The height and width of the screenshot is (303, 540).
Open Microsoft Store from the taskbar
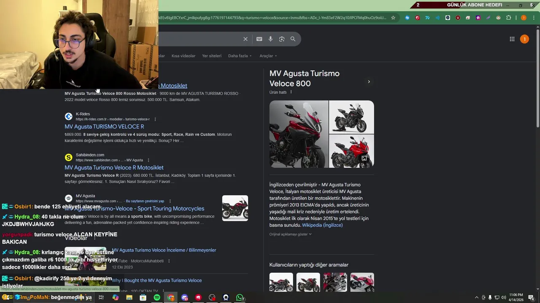pyautogui.click(x=143, y=298)
